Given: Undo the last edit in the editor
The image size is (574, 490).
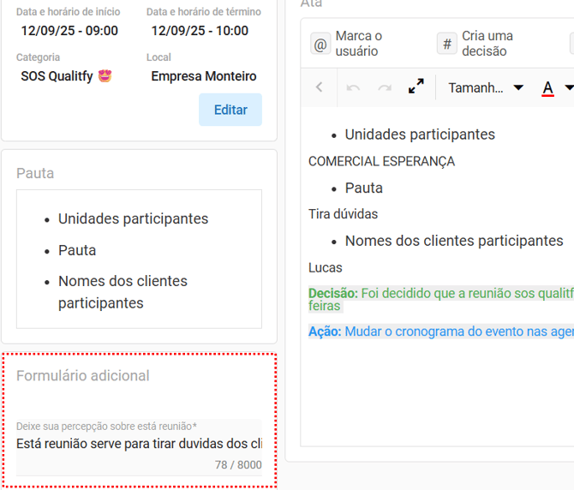Looking at the screenshot, I should coord(353,88).
